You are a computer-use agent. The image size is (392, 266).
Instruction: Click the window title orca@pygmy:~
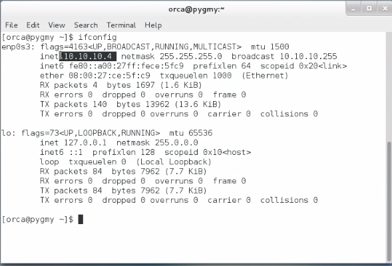click(x=196, y=9)
